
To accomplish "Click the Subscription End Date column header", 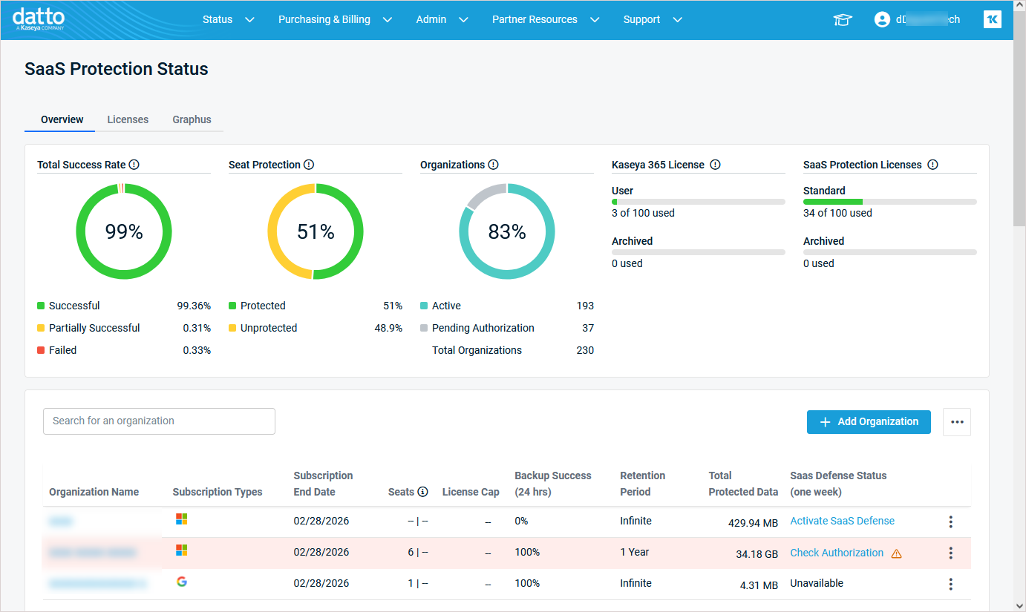I will point(323,484).
